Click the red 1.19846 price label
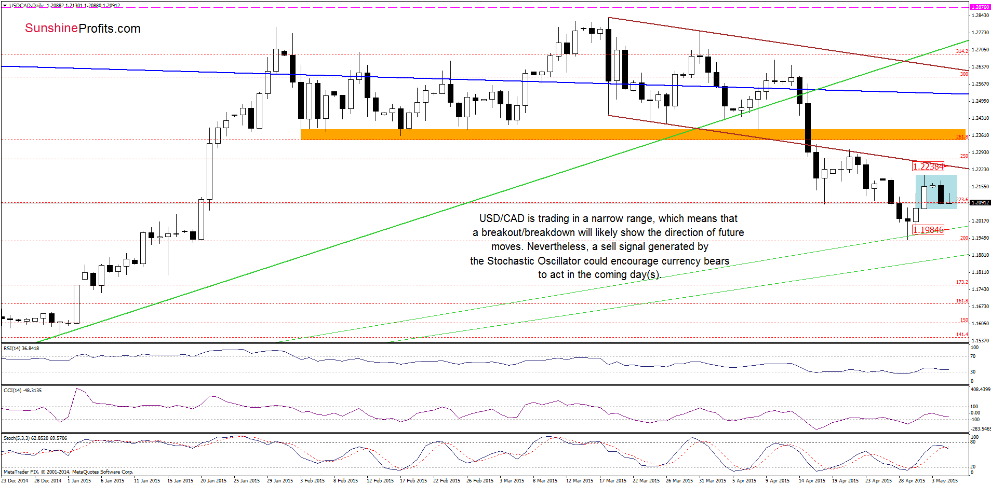This screenshot has width=991, height=485. pyautogui.click(x=928, y=230)
